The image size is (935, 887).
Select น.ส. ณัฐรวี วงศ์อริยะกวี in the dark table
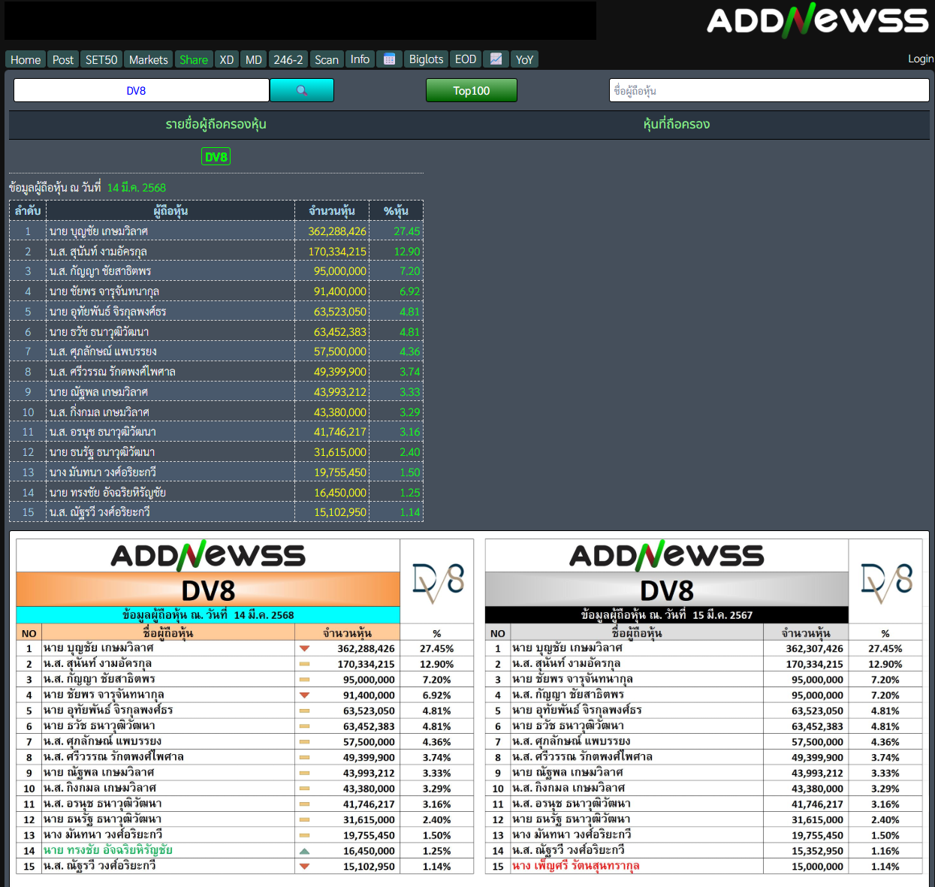click(x=100, y=512)
